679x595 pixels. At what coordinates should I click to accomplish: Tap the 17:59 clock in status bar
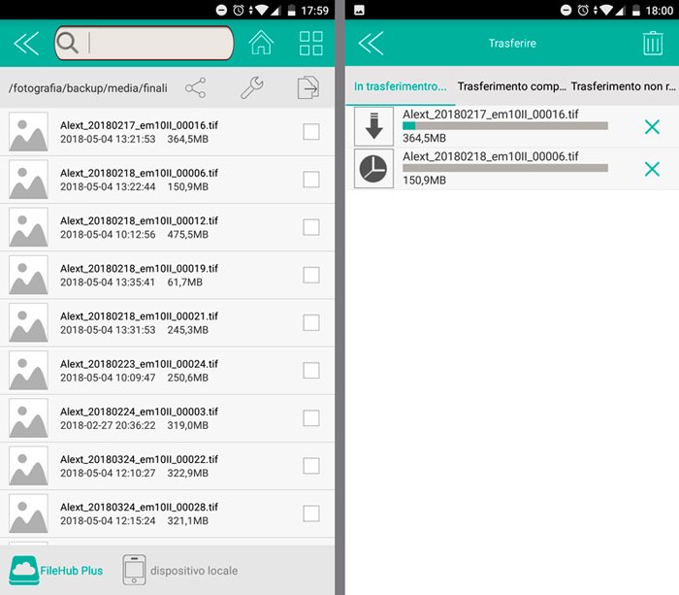tap(315, 11)
